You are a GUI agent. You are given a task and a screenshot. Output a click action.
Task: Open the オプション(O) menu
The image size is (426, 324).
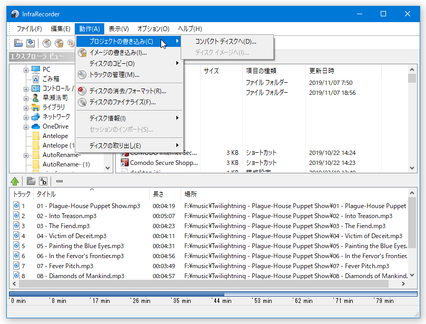pyautogui.click(x=153, y=28)
